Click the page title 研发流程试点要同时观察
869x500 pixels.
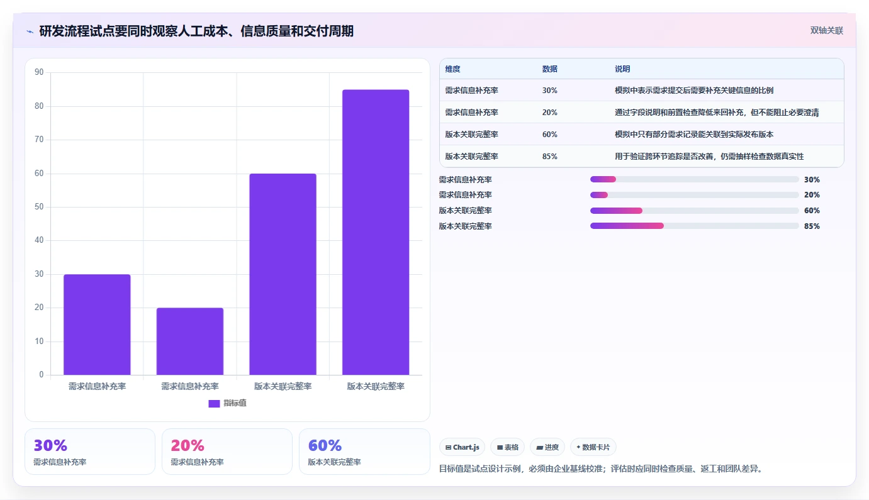(x=196, y=31)
